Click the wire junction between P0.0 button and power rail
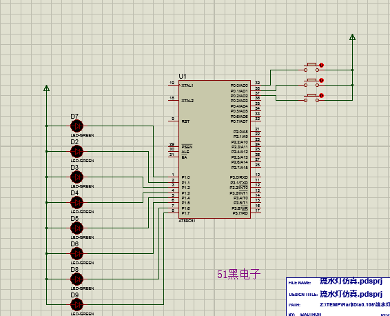 tap(352, 70)
